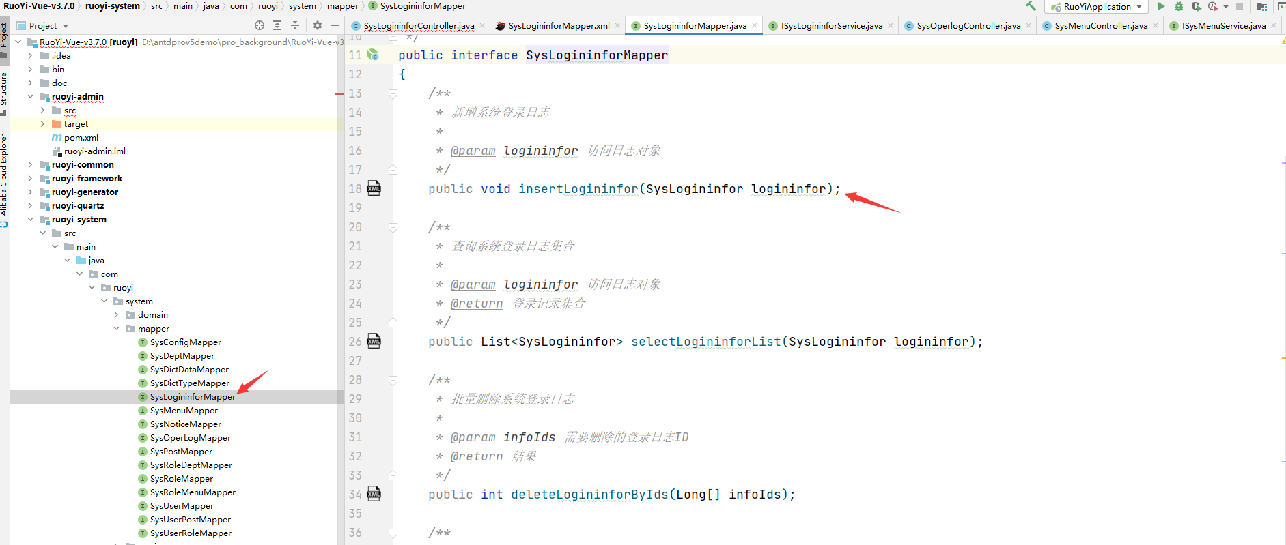The image size is (1286, 545).
Task: Click the 'mapper' breadcrumb
Action: coord(343,6)
